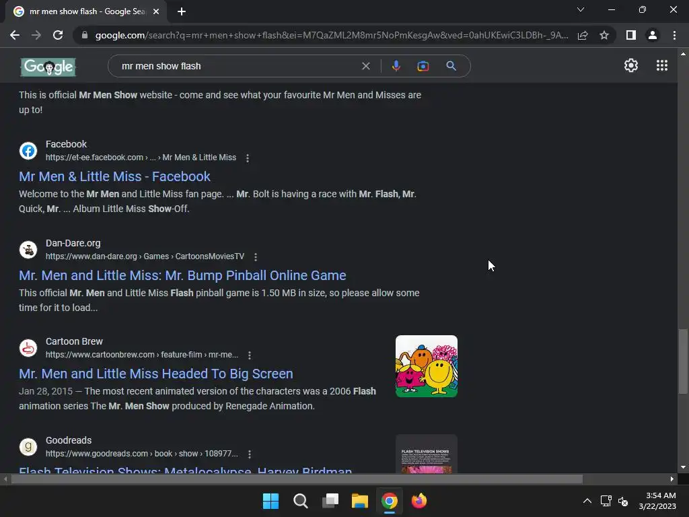
Task: Open the taskbar network status icon
Action: (x=606, y=501)
